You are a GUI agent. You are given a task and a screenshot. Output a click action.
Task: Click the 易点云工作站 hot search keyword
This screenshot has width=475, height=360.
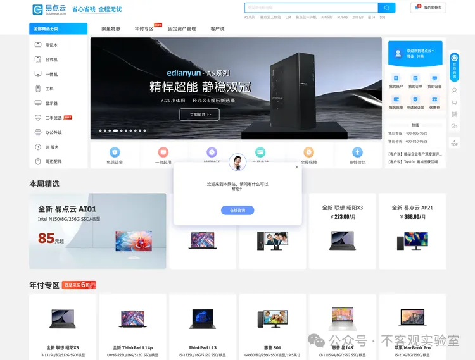pyautogui.click(x=270, y=18)
